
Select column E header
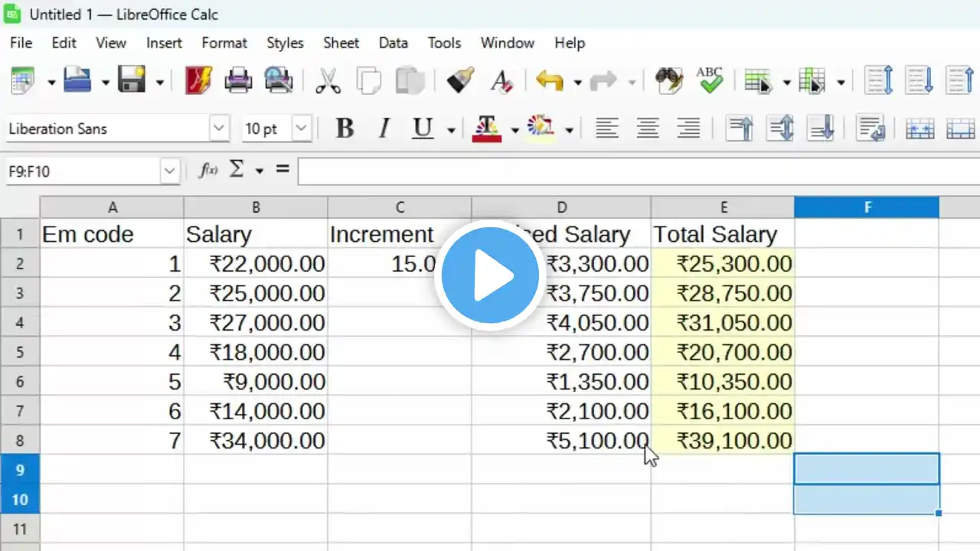[723, 207]
